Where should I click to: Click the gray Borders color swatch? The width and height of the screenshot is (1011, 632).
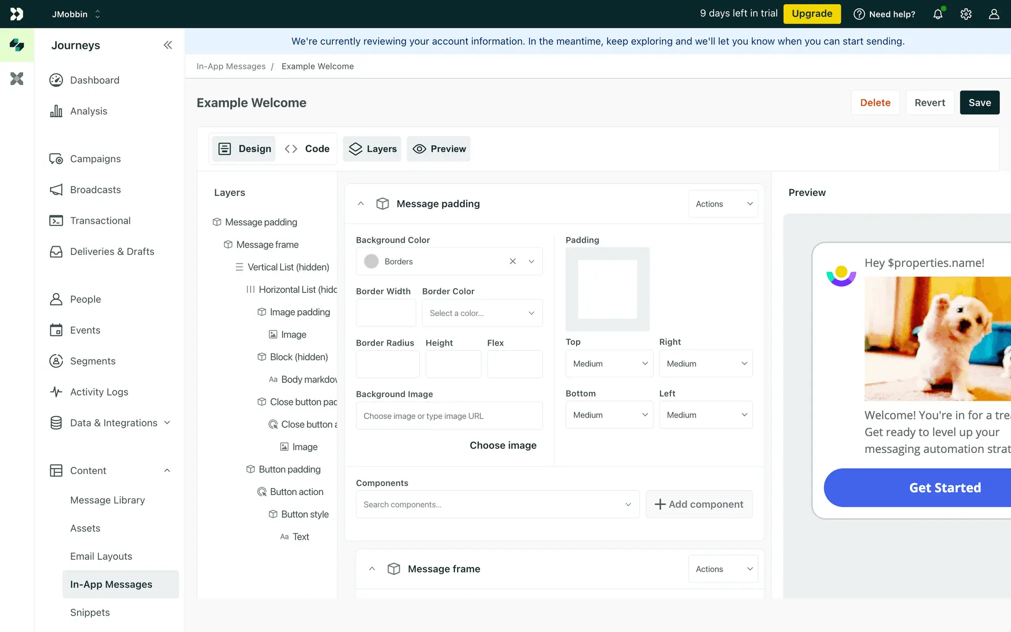[371, 261]
